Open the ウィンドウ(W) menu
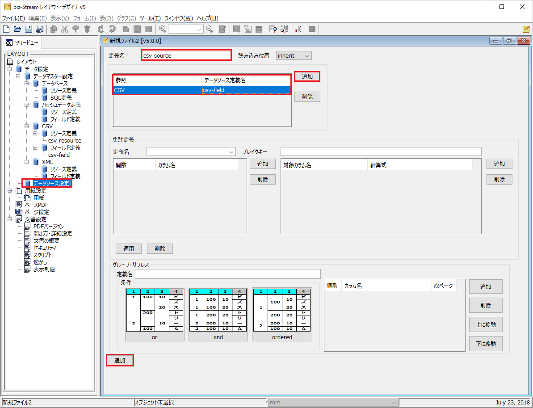The width and height of the screenshot is (533, 408). [x=178, y=18]
